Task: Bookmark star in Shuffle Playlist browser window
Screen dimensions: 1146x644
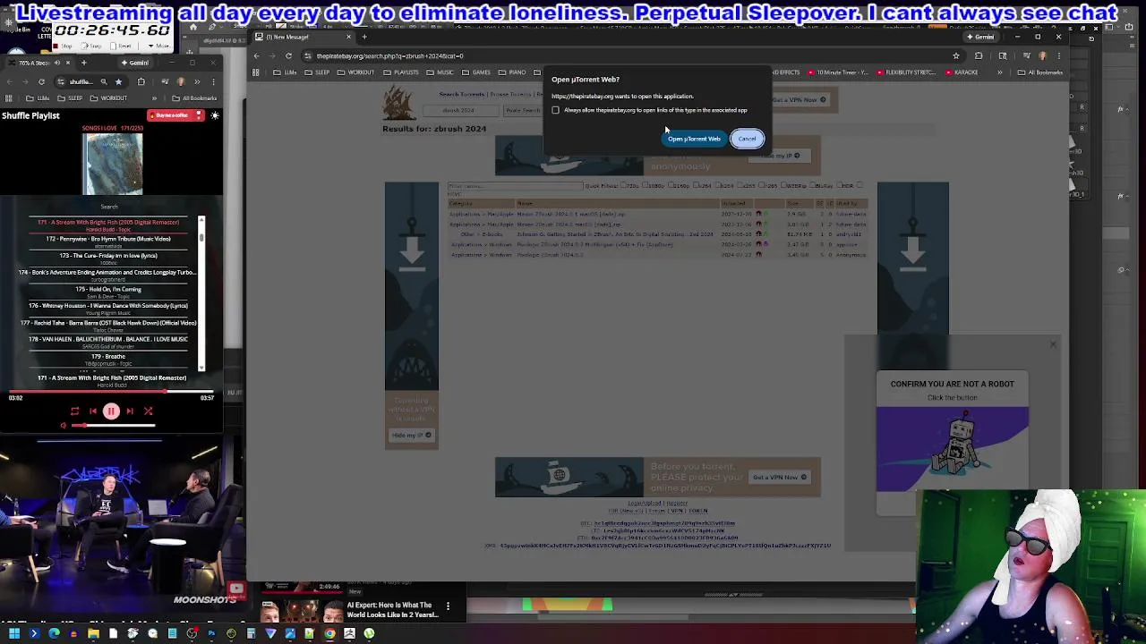Action: point(118,81)
